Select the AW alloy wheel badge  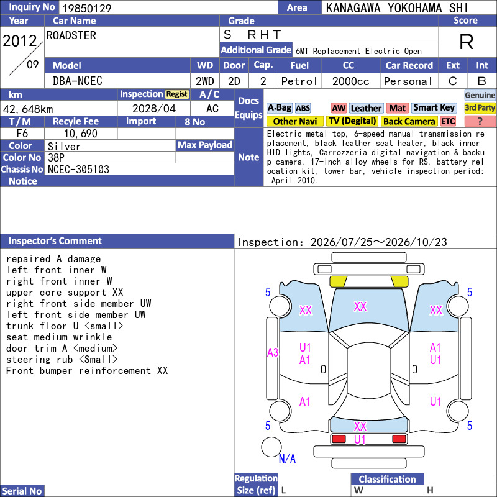(339, 108)
